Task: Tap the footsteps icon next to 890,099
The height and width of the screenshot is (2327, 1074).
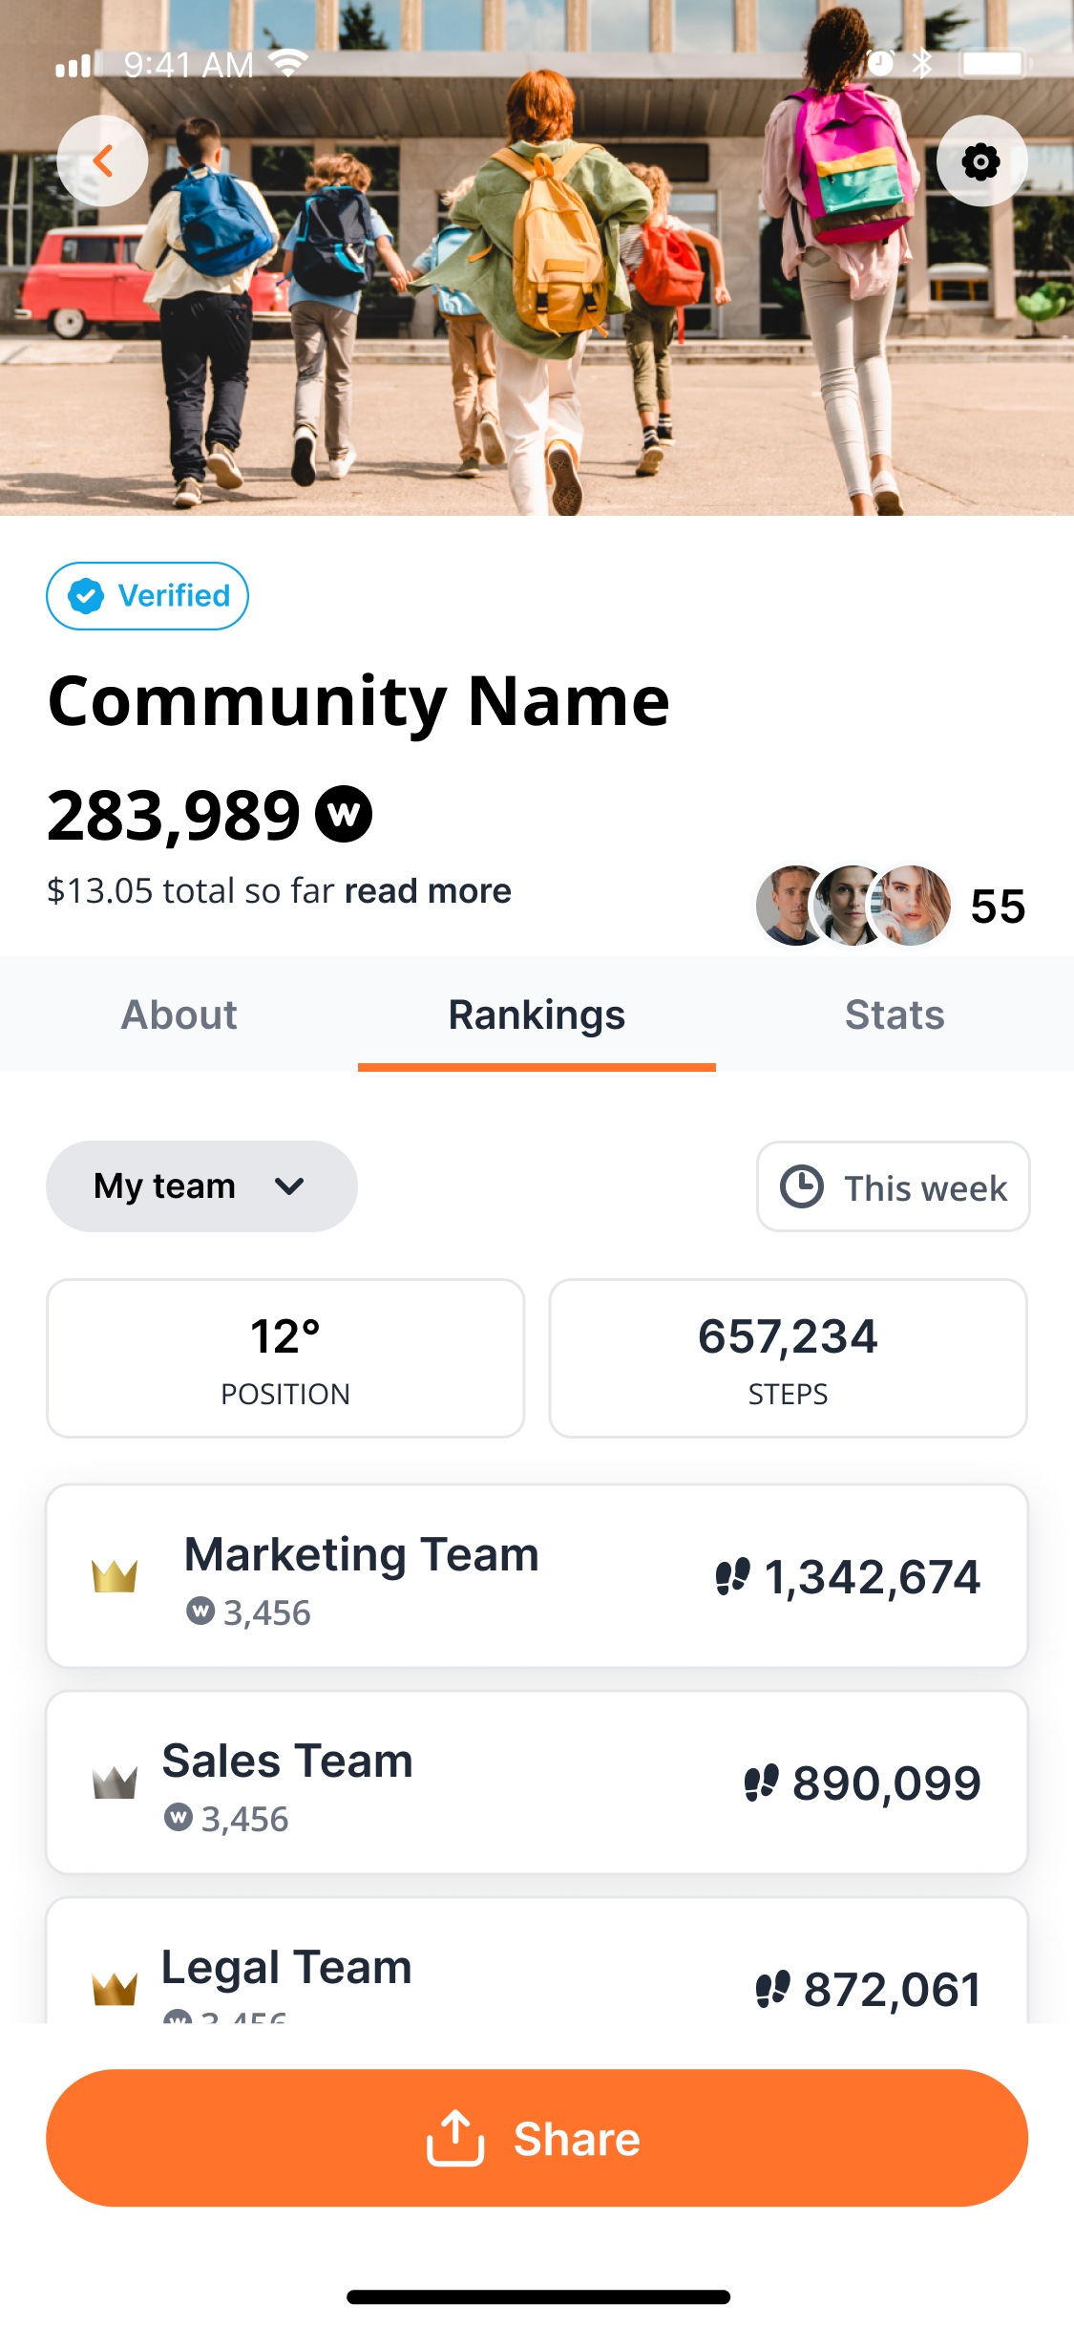Action: (x=762, y=1783)
